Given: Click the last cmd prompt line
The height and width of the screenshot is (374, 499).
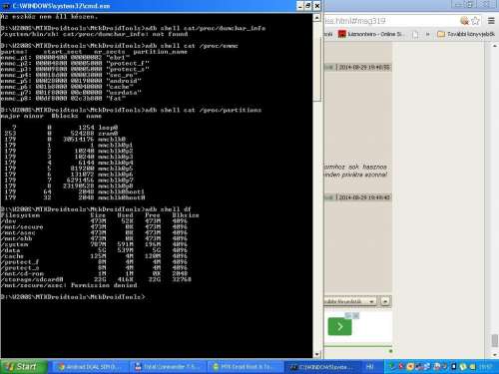Looking at the screenshot, I should tap(73, 296).
